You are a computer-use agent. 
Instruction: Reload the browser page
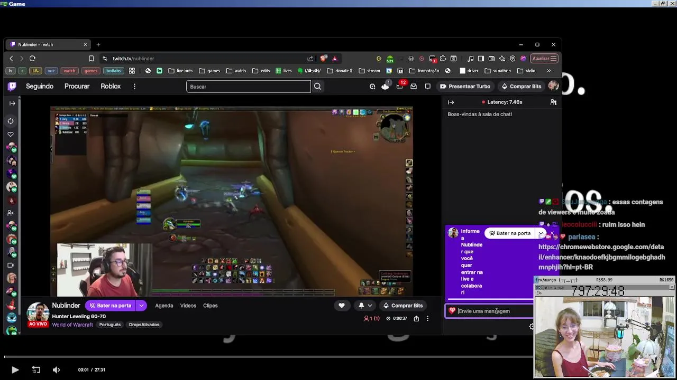32,59
